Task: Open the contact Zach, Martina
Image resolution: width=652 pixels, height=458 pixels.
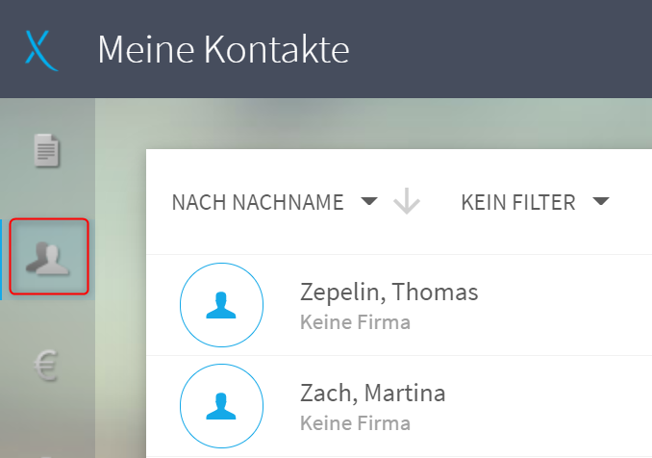Action: pyautogui.click(x=372, y=393)
